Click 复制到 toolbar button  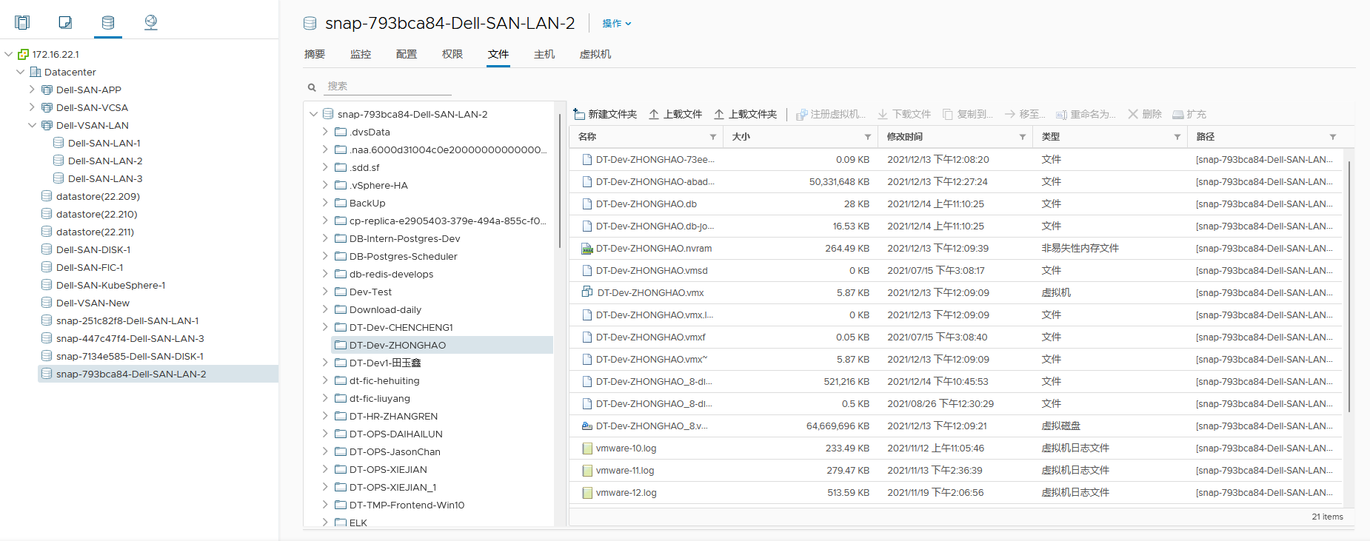(x=968, y=114)
